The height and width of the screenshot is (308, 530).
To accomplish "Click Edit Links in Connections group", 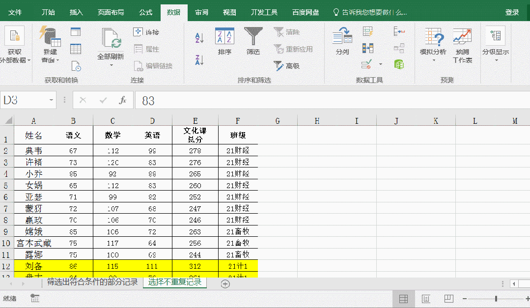I will pyautogui.click(x=153, y=66).
